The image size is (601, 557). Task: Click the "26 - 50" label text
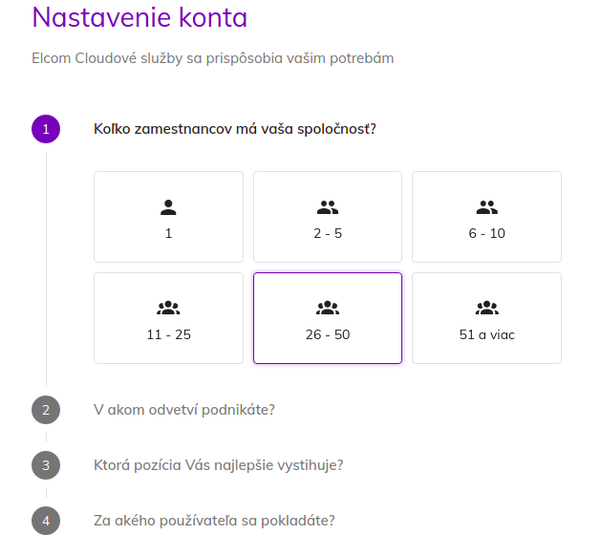pos(328,334)
